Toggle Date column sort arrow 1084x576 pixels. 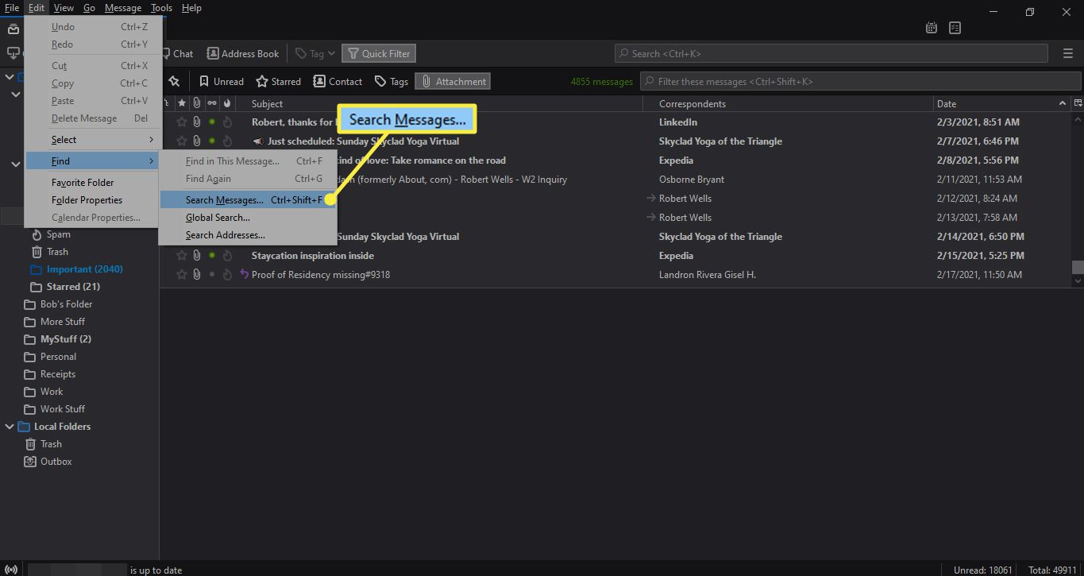coord(1063,103)
